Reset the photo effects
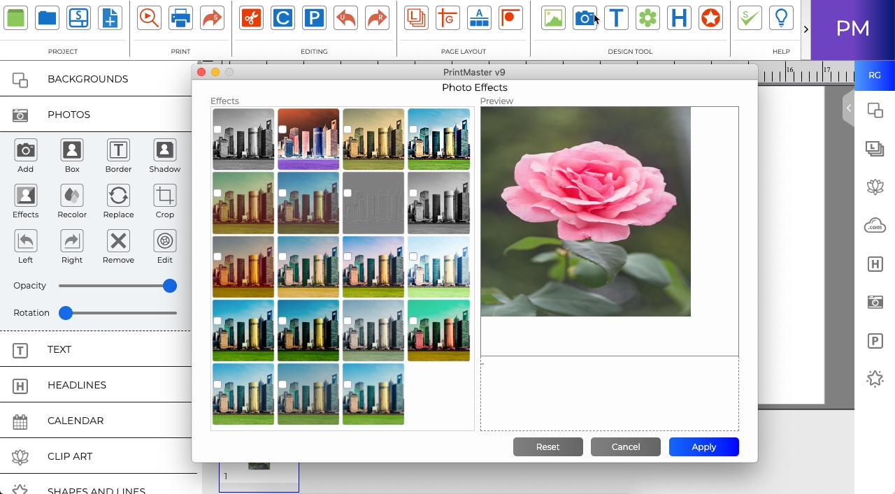This screenshot has width=895, height=494. (x=547, y=446)
